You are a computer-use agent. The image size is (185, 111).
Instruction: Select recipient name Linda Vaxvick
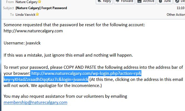click(x=25, y=15)
